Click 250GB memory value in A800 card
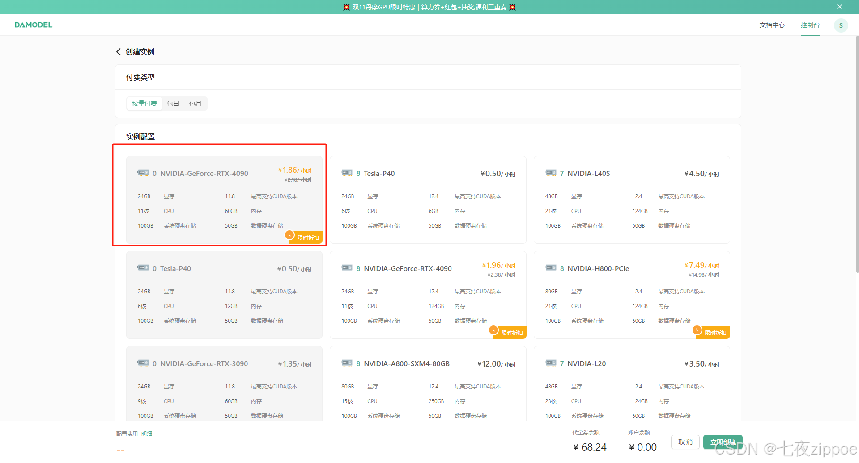The image size is (859, 463). (436, 401)
